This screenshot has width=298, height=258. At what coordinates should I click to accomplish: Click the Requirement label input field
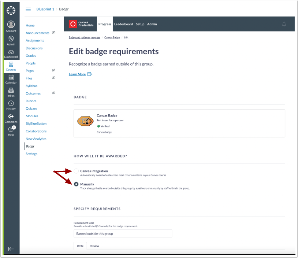tap(123, 233)
